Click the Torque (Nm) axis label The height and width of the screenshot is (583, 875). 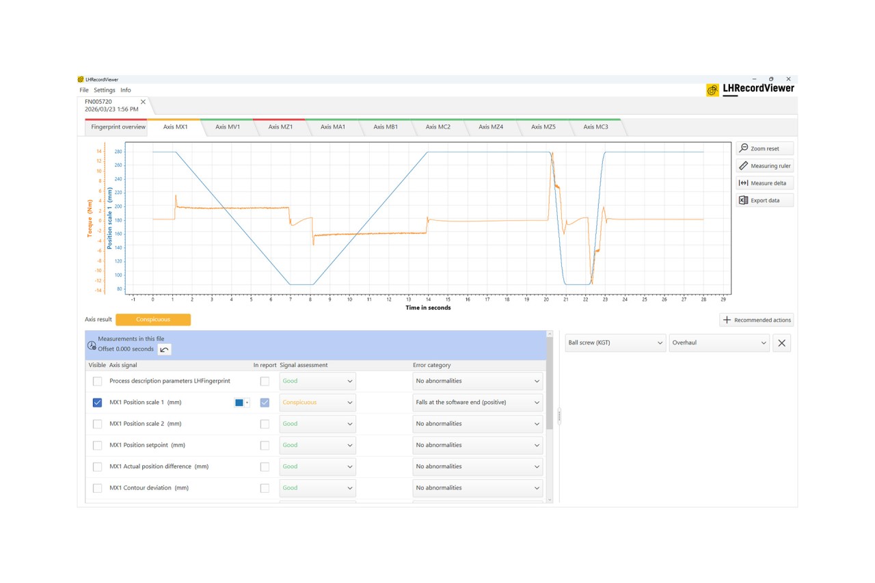point(90,218)
